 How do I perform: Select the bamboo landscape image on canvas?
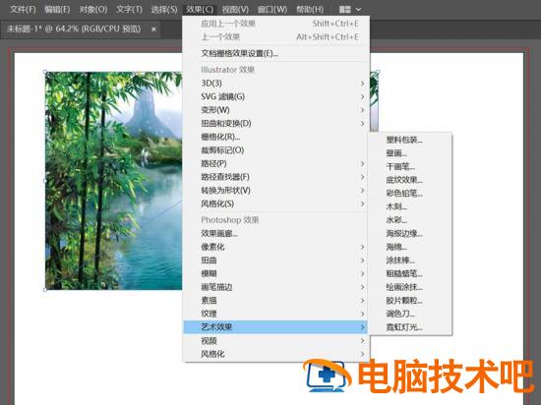[114, 181]
